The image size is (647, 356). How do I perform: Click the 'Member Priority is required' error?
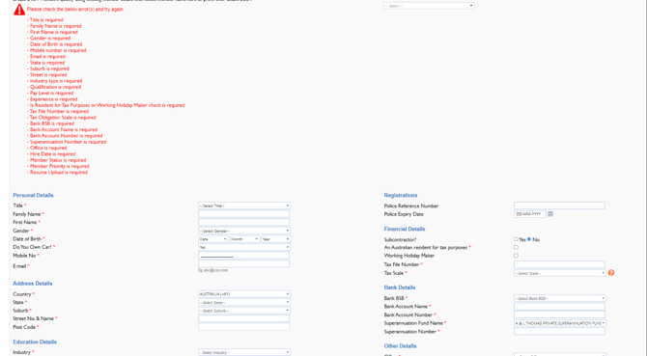point(58,166)
